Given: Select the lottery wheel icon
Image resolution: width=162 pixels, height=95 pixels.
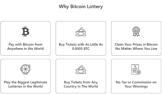Looking at the screenshot, I should pos(25,69).
